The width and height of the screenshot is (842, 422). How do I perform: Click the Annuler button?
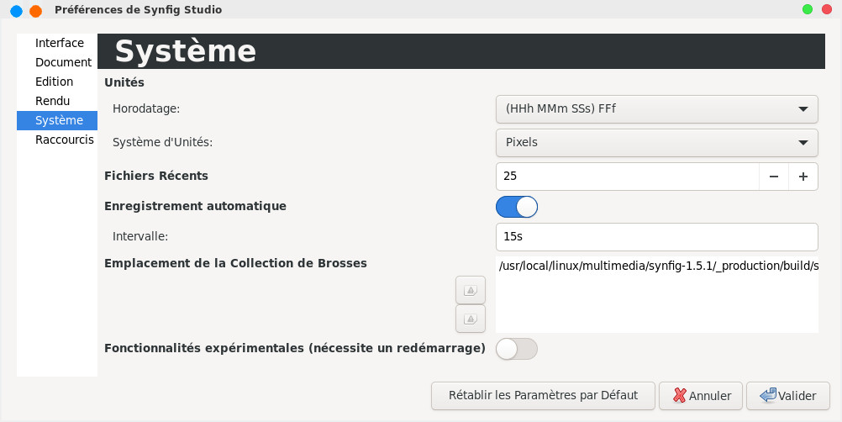click(x=701, y=396)
